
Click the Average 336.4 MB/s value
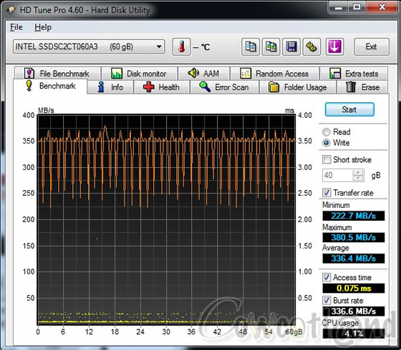(354, 258)
